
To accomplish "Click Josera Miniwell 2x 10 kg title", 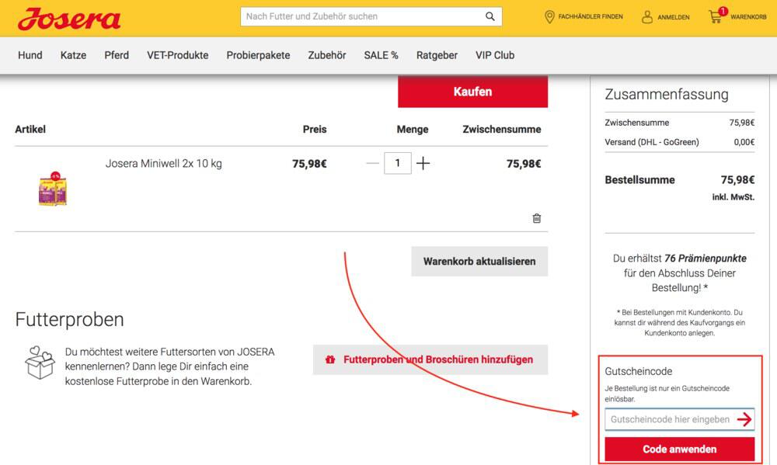I will coord(163,164).
